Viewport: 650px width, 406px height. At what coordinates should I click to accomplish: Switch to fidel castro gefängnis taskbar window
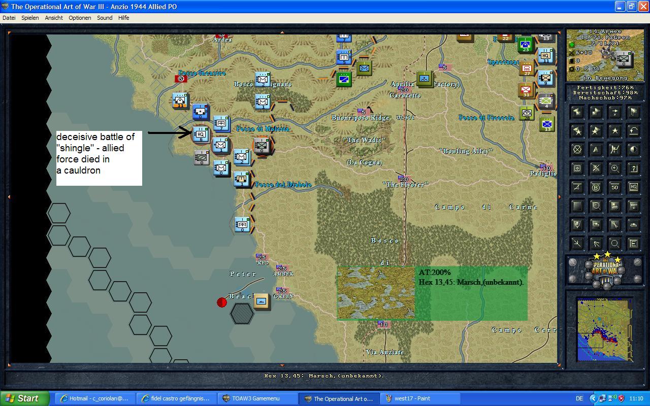176,398
